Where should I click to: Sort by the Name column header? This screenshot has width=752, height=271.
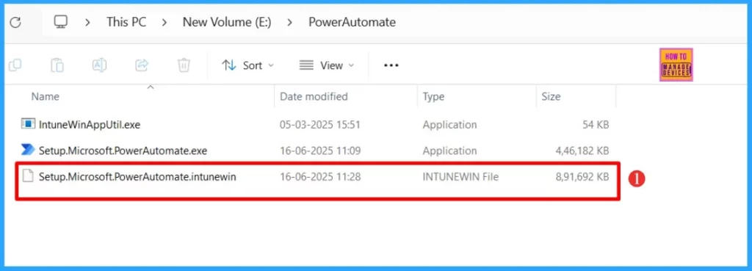[45, 96]
